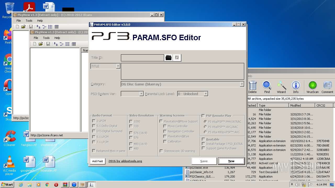Click into the Title ID field
The image size is (335, 188).
142,58
